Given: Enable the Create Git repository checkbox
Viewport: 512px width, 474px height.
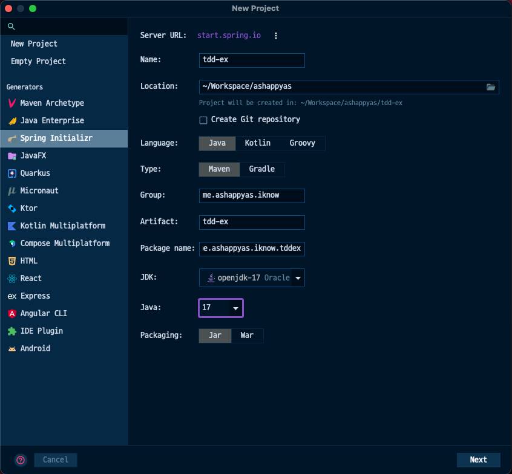Looking at the screenshot, I should click(203, 120).
